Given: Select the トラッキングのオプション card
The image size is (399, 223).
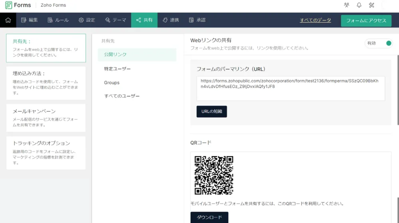Looking at the screenshot, I should [x=46, y=152].
